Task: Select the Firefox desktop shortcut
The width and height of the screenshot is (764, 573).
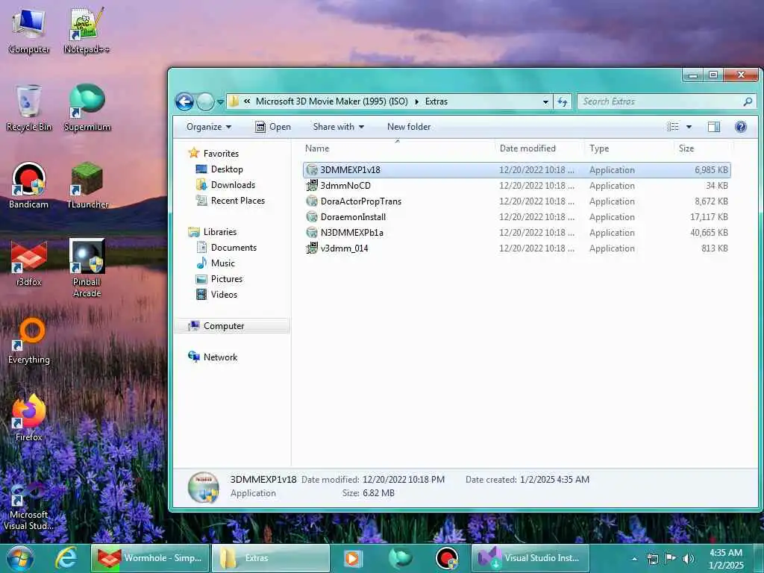Action: point(29,418)
